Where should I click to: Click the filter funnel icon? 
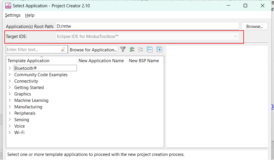[123, 49]
